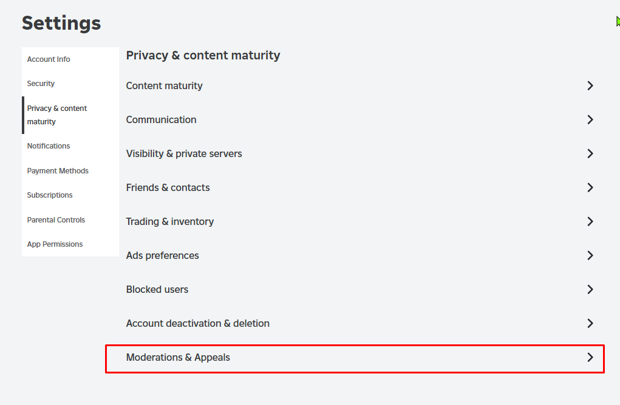
Task: Expand the Friends & contacts chevron
Action: (x=590, y=187)
